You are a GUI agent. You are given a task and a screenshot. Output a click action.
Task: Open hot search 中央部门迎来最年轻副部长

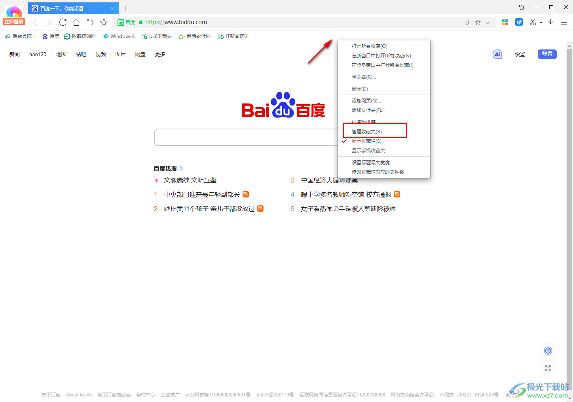(x=202, y=194)
